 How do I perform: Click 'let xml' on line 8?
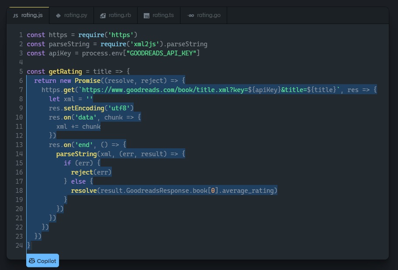pos(62,99)
